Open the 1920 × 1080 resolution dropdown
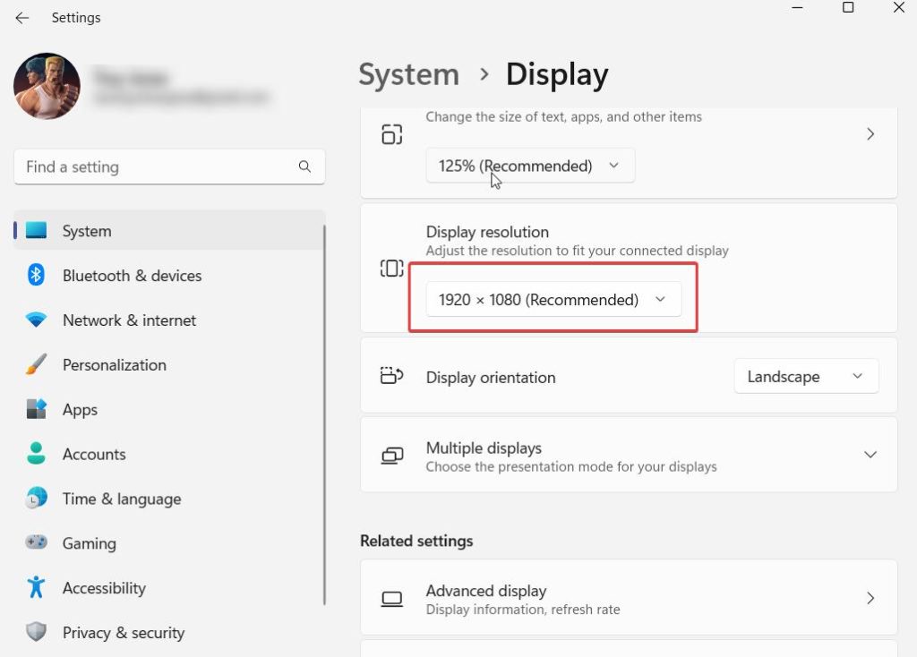917x657 pixels. tap(553, 300)
